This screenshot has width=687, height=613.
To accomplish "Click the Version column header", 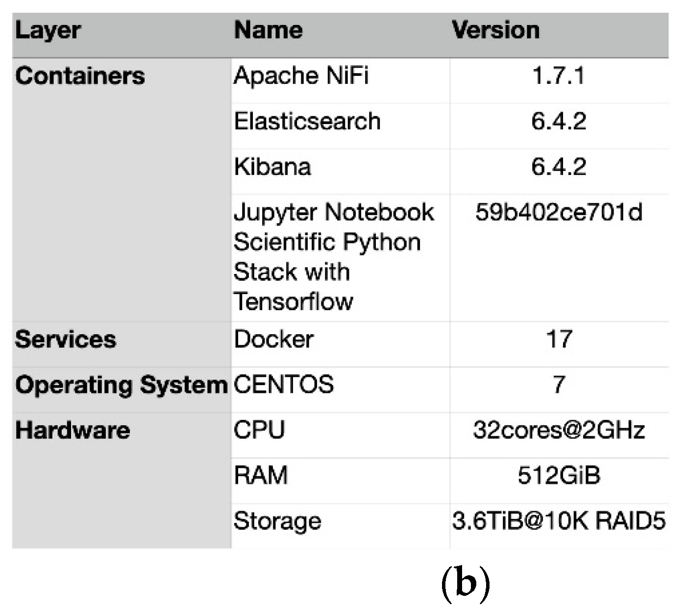I will point(495,30).
